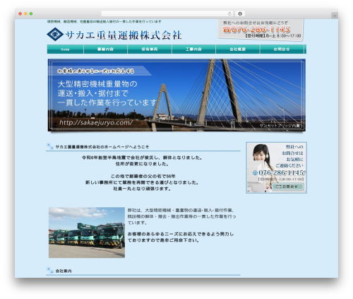This screenshot has width=353, height=299.
Task: Click the heading icon beside ホームページへようこそ
Action: coord(50,146)
